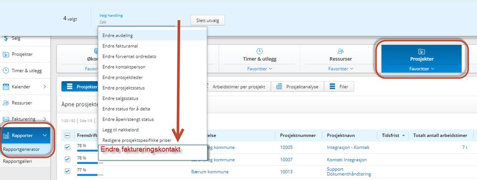Click the list icon on Filer button
The width and height of the screenshot is (477, 180).
[332, 86]
